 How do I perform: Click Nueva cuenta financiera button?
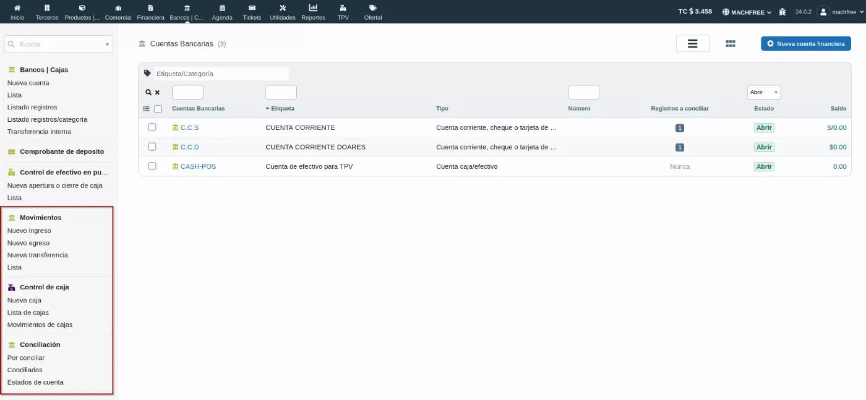tap(806, 43)
